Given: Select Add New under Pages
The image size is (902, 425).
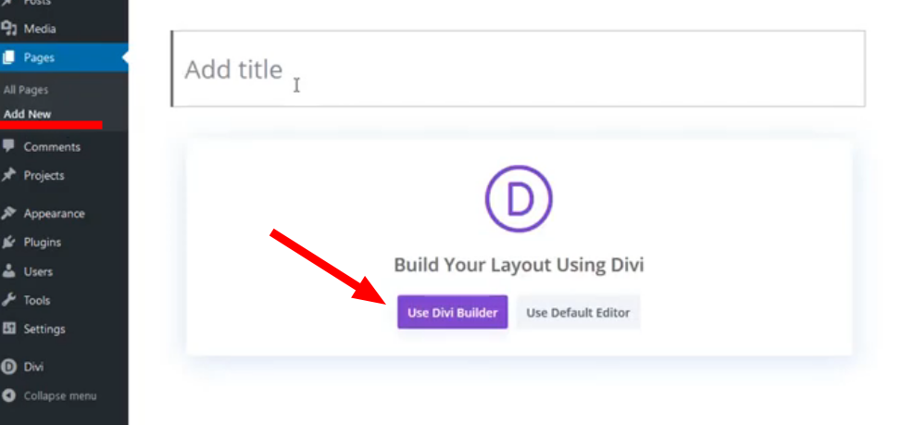Looking at the screenshot, I should pyautogui.click(x=28, y=114).
